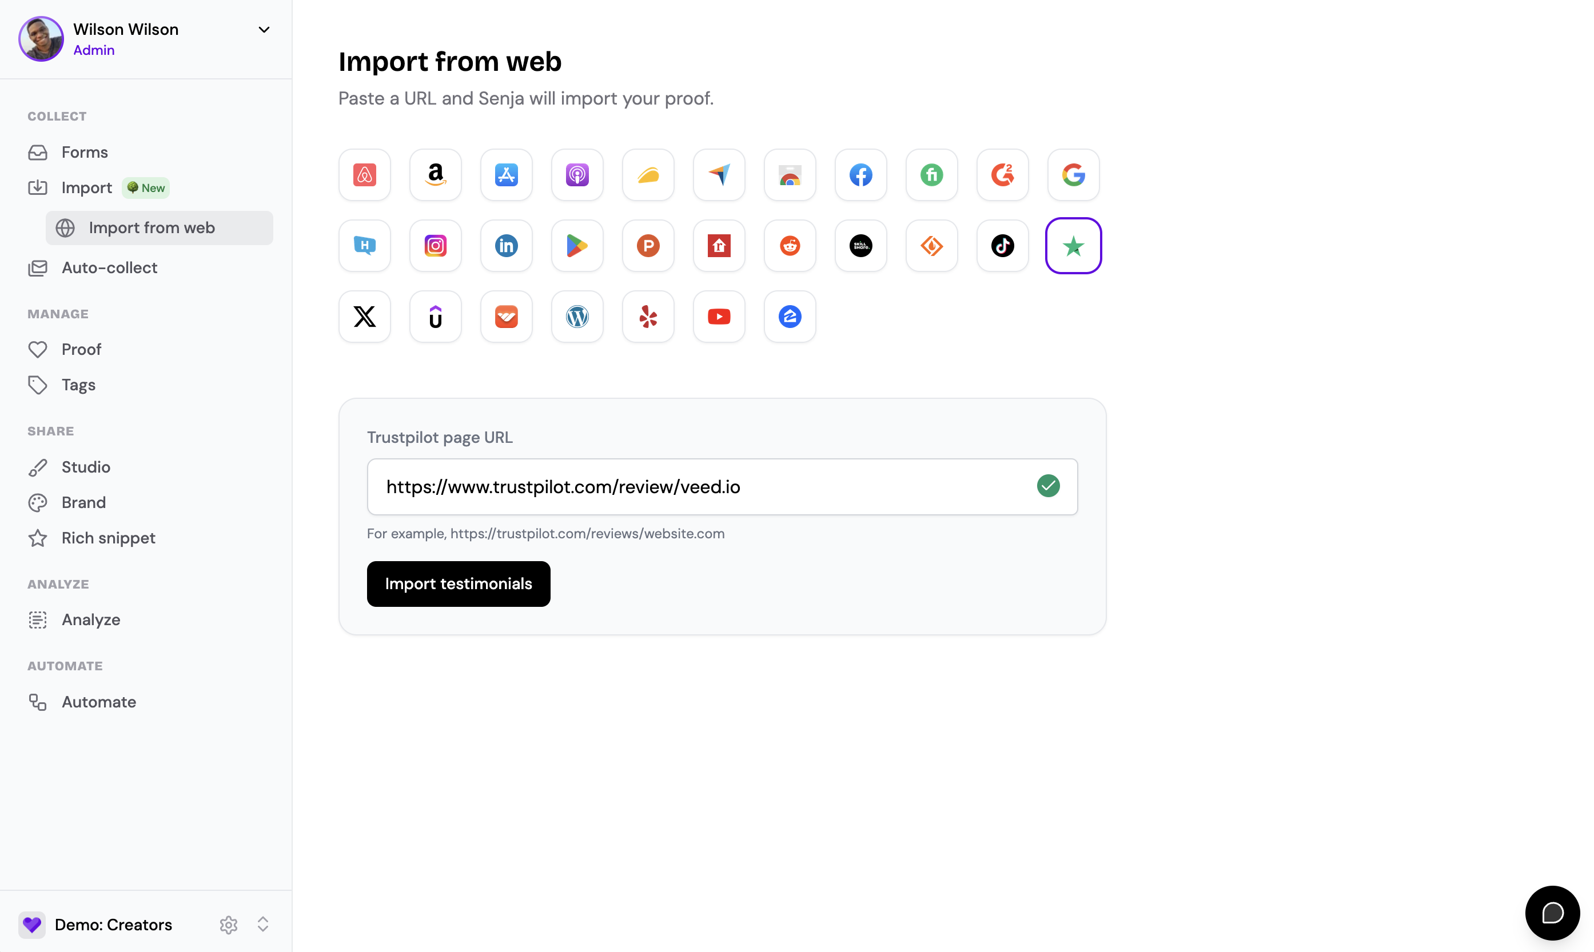Focus the Trustpilot page URL field
This screenshot has width=1594, height=952.
click(x=722, y=486)
